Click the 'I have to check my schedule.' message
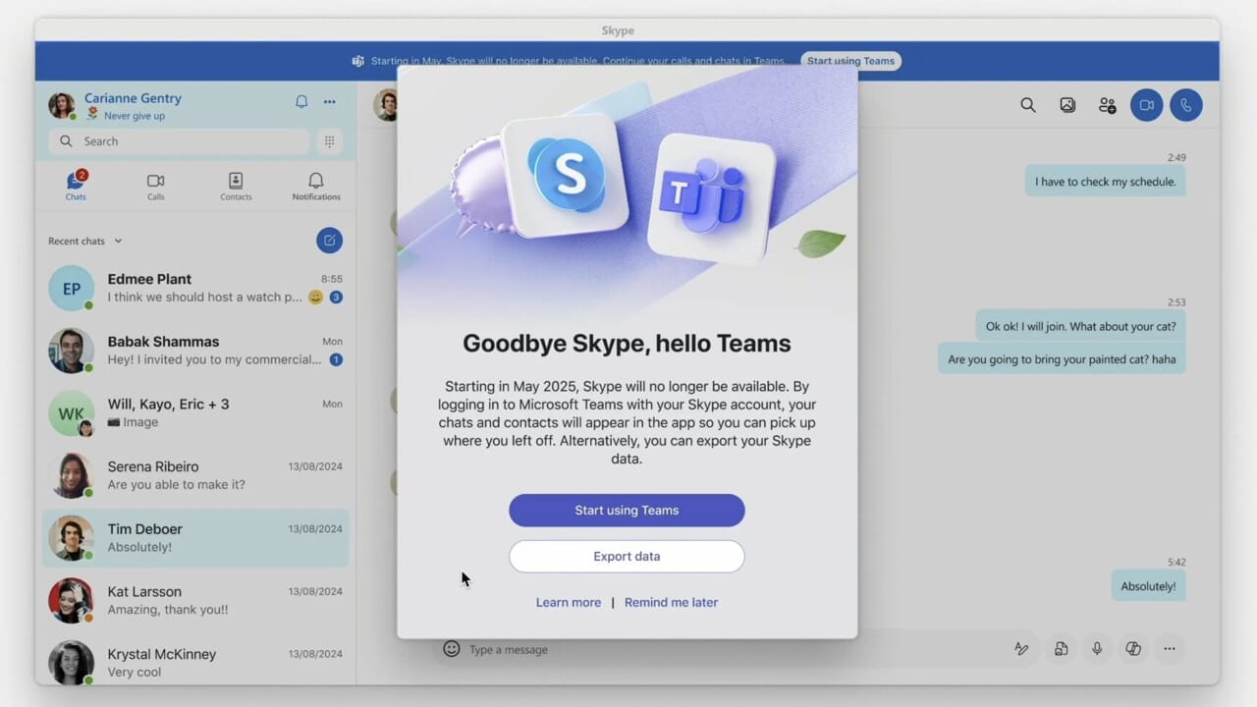 point(1105,182)
